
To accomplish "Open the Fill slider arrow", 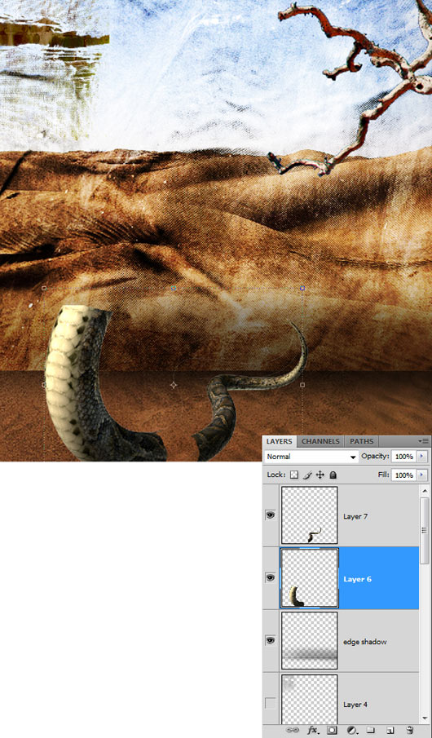I will click(x=421, y=475).
